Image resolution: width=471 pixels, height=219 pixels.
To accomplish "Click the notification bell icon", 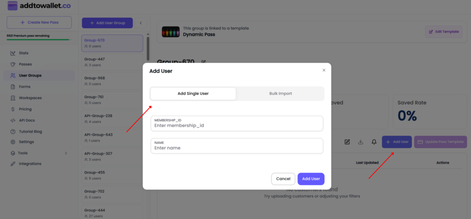I will 374,142.
